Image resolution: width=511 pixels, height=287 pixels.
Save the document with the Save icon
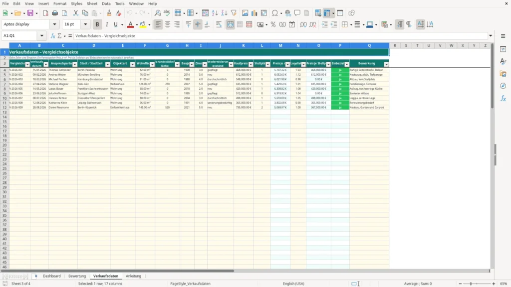(30, 13)
